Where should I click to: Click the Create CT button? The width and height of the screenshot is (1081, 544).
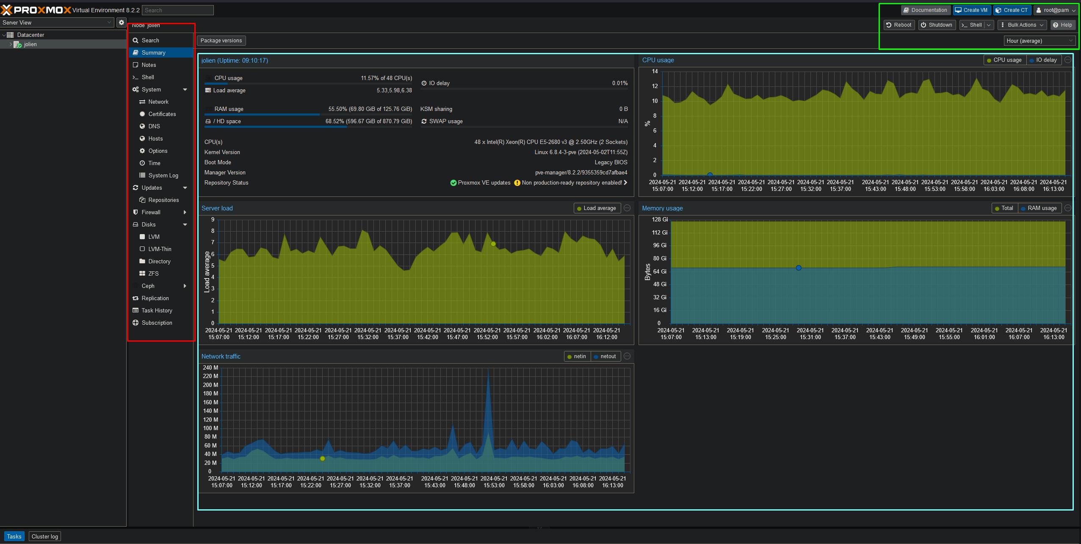tap(1012, 10)
